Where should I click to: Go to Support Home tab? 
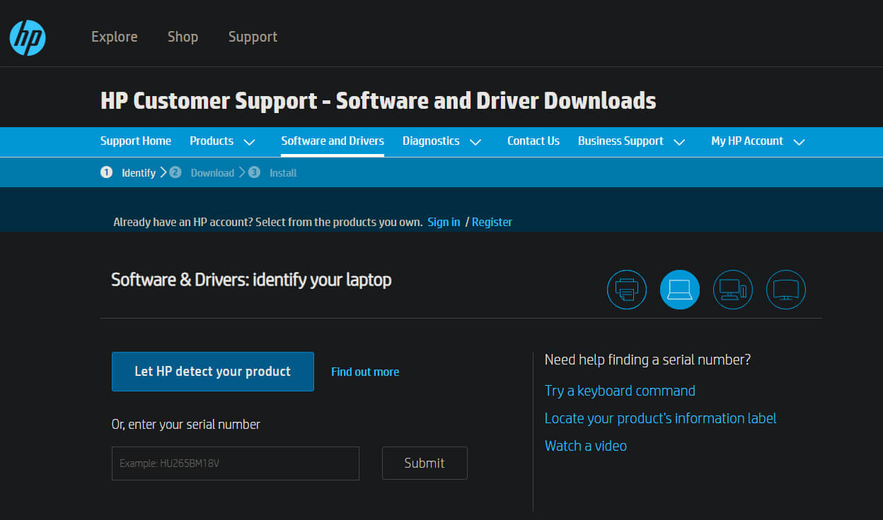[136, 141]
